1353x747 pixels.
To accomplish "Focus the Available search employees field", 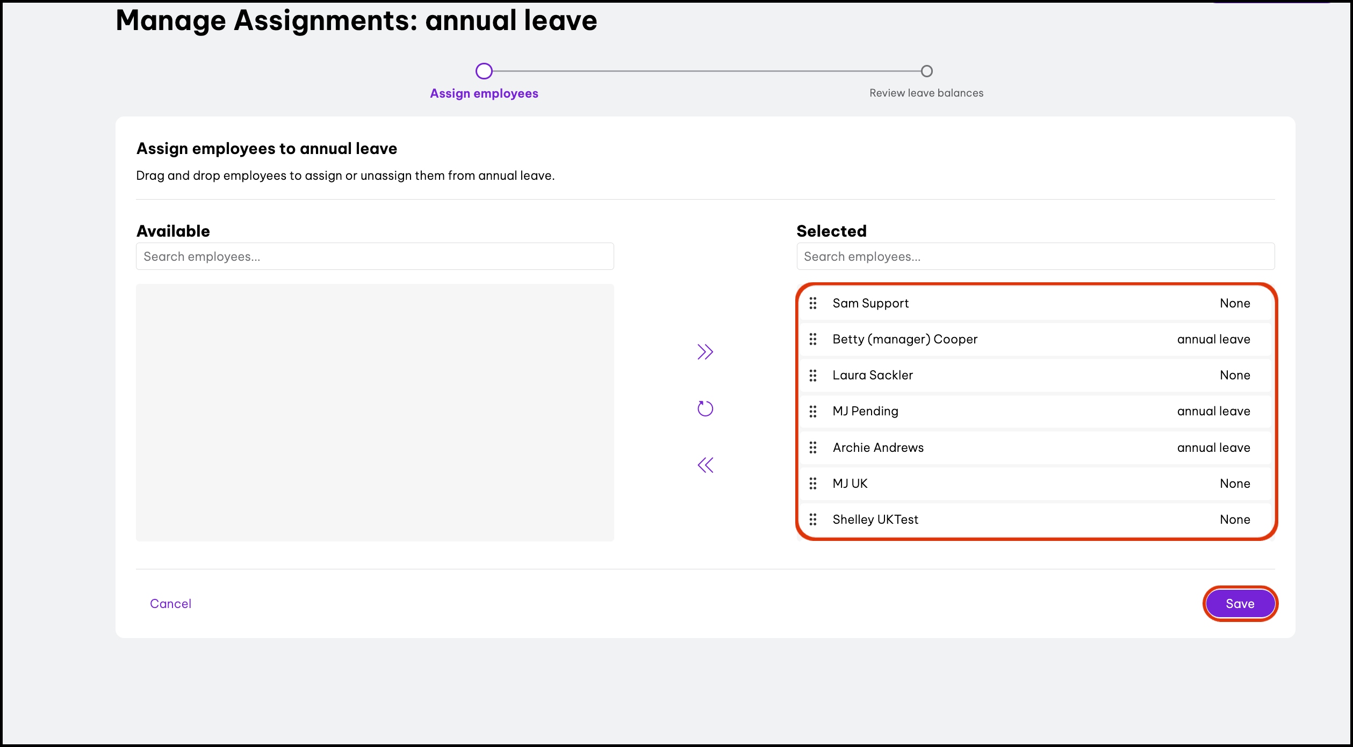I will pos(375,257).
